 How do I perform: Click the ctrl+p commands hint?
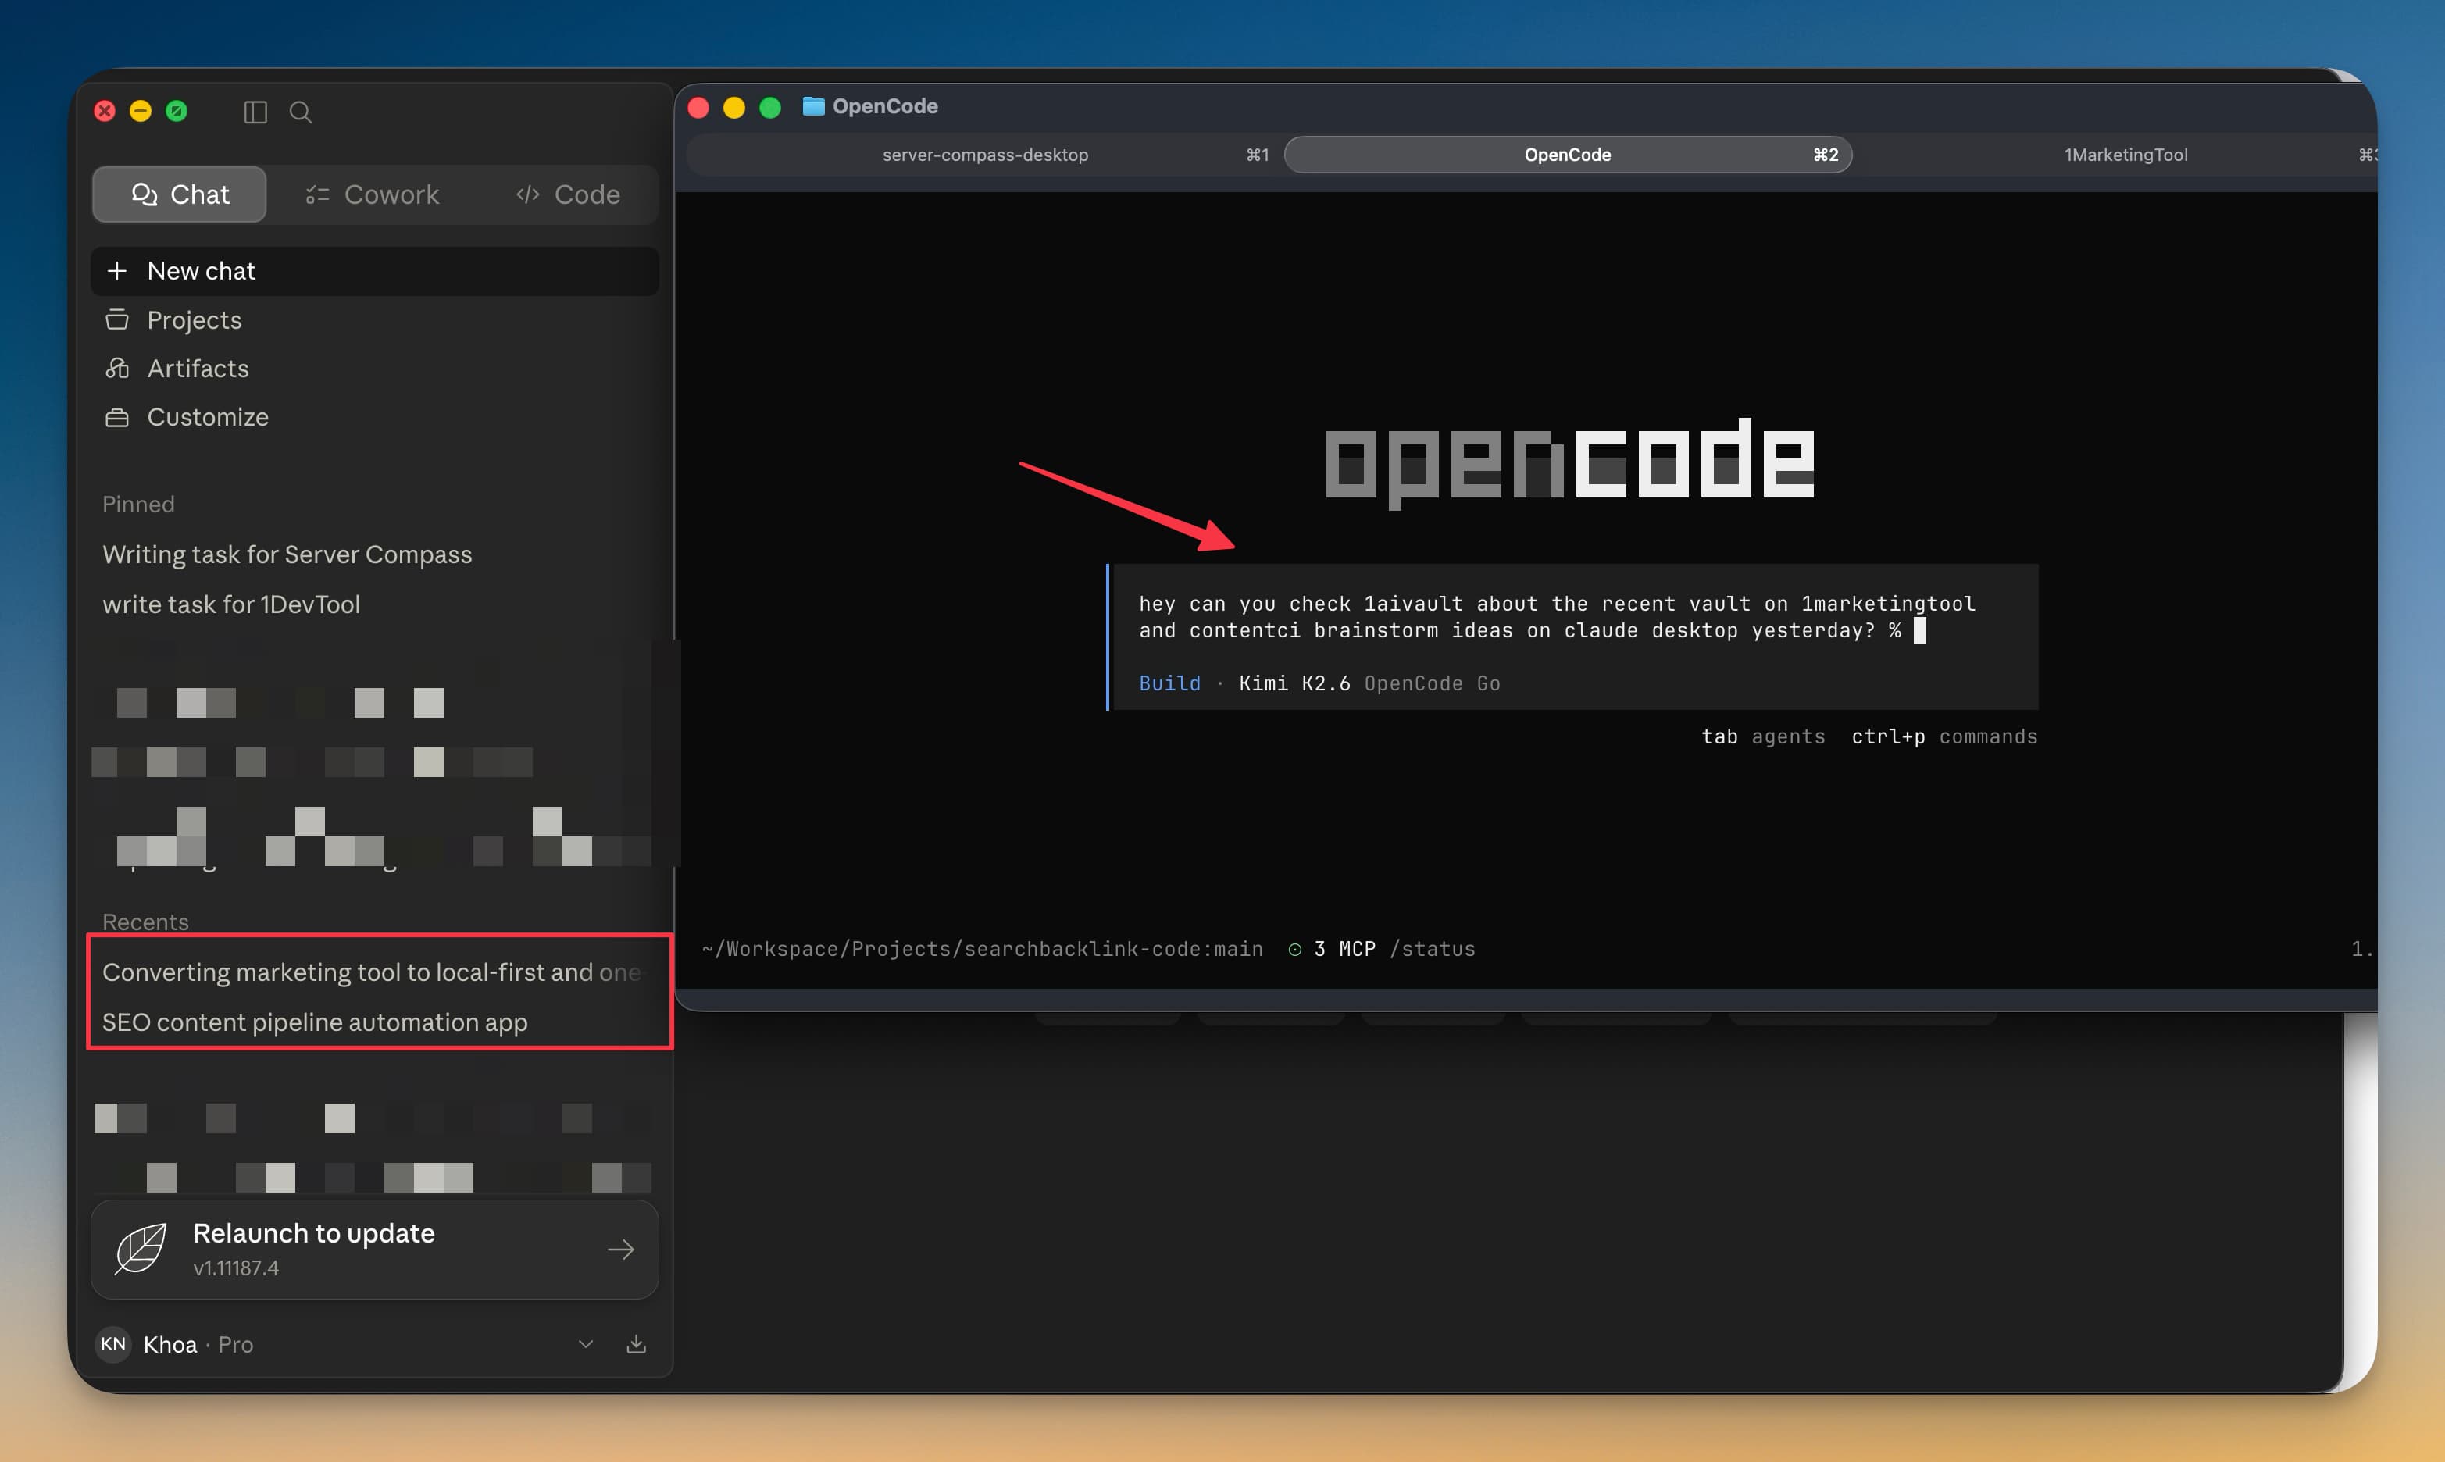click(1944, 737)
